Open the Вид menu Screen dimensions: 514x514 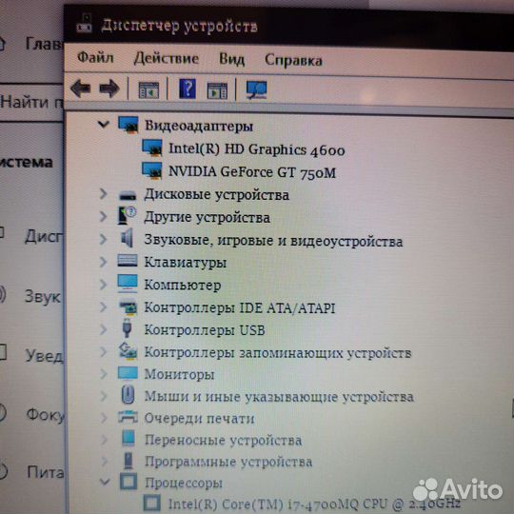coord(231,60)
